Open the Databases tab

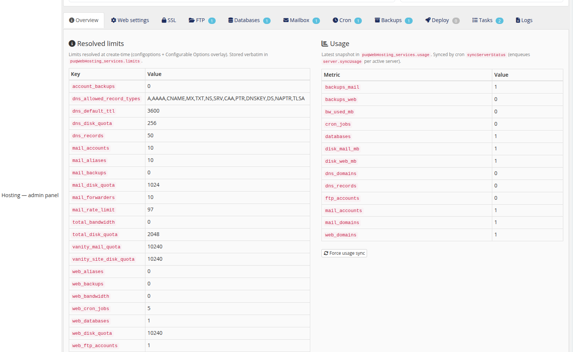click(x=249, y=20)
